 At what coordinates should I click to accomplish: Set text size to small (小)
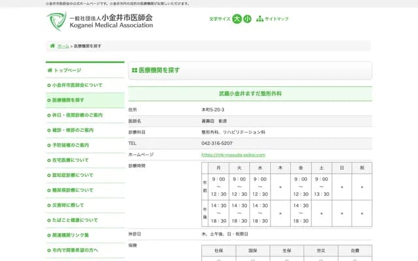(247, 19)
